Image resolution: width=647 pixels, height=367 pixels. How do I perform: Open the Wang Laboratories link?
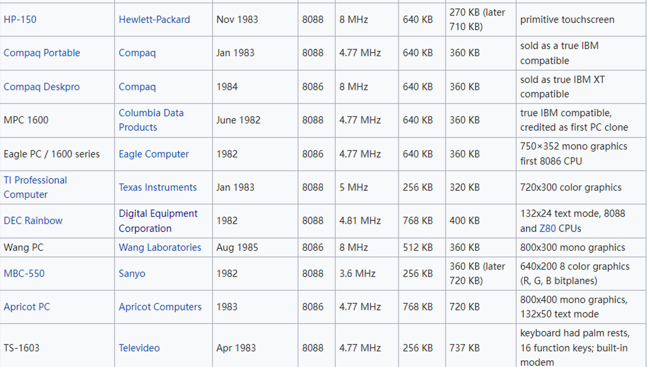pos(160,247)
